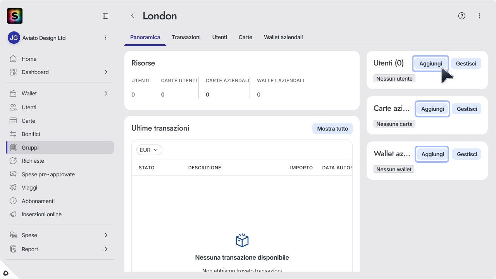Image resolution: width=496 pixels, height=279 pixels.
Task: Click the settings gear in bottom corner
Action: coord(6,273)
